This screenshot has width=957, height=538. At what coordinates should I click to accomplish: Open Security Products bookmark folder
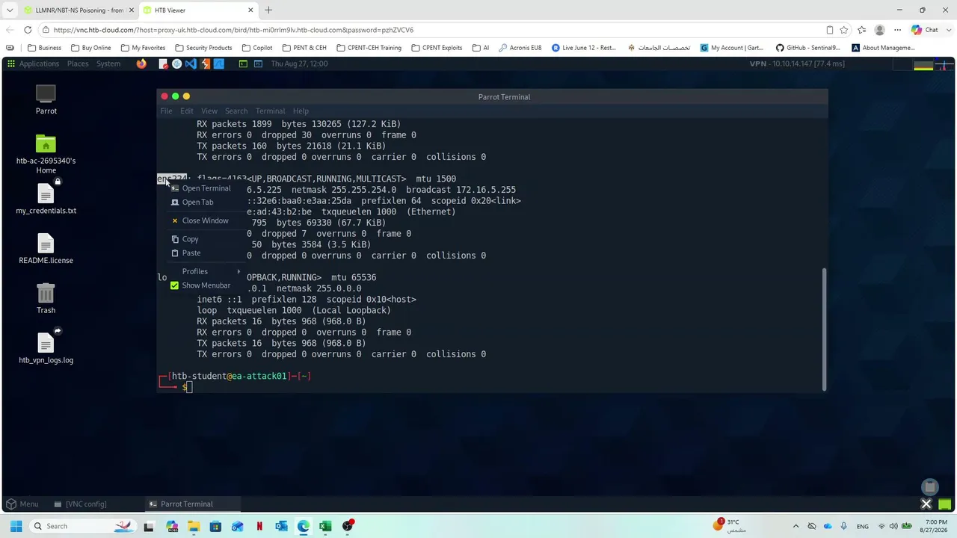click(203, 48)
